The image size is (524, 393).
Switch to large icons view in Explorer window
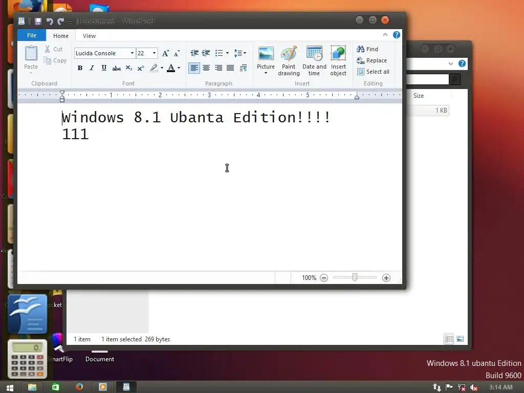(460, 339)
